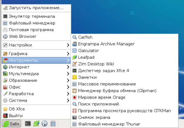Click the Xfce 4 task manager icon

coord(75,71)
